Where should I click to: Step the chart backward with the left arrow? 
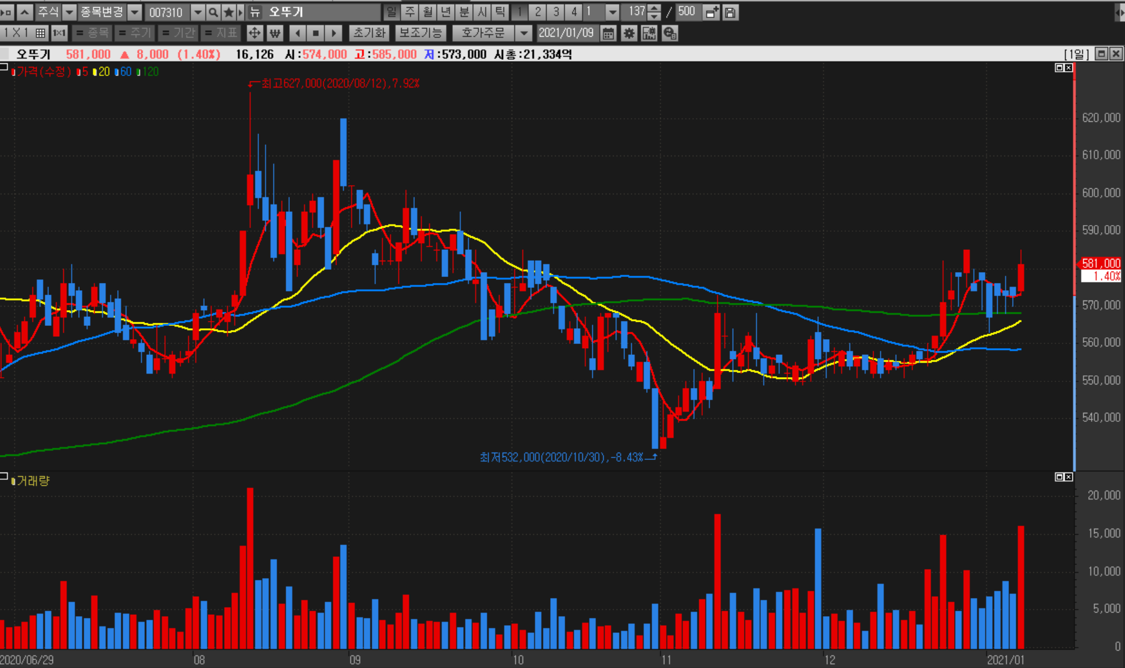tap(297, 33)
